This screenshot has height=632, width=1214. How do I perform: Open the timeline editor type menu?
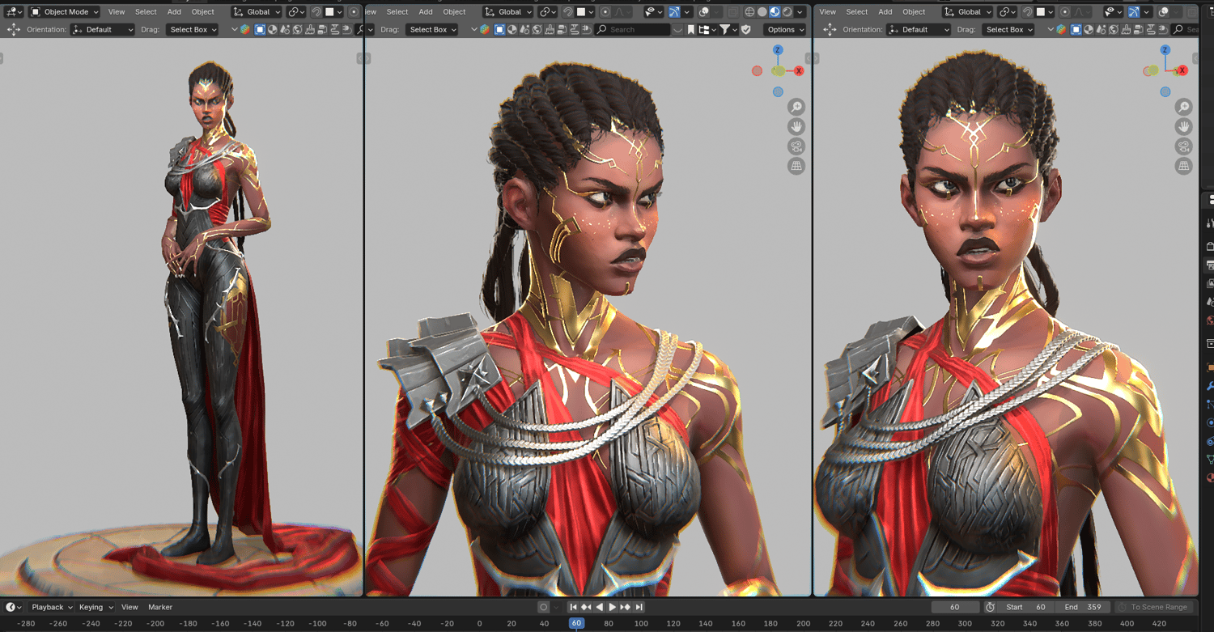click(x=13, y=607)
